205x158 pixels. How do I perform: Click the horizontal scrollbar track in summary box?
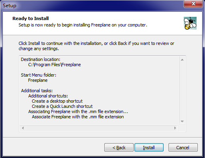click(99, 128)
